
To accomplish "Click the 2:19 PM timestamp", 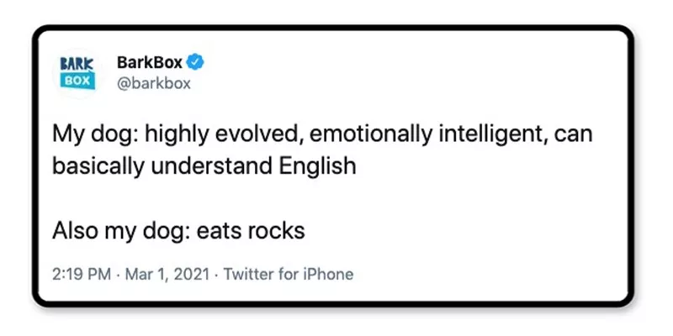I will pyautogui.click(x=82, y=274).
